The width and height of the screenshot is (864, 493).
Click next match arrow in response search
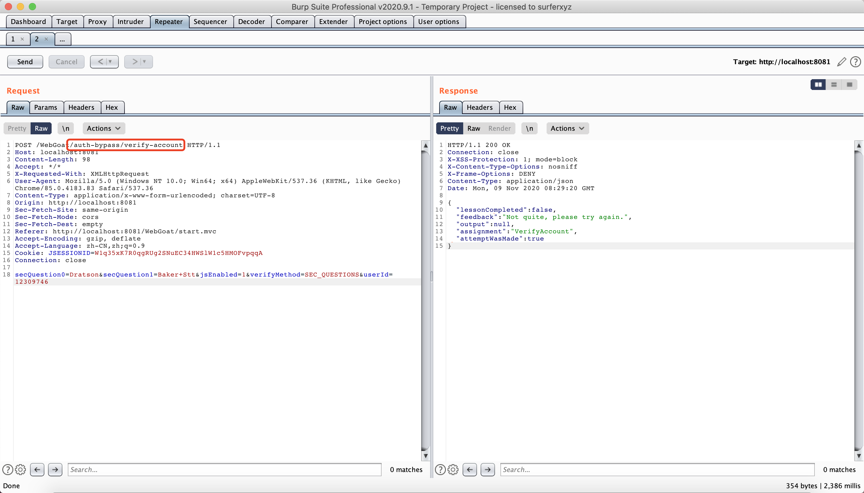pos(487,469)
